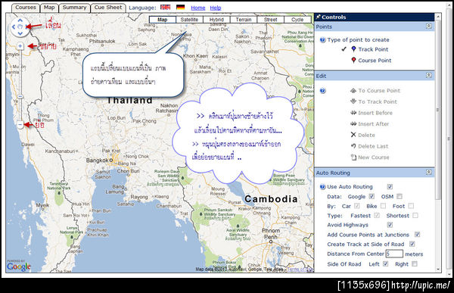The image size is (454, 293).
Task: Switch language using the German flag
Action: (x=180, y=8)
